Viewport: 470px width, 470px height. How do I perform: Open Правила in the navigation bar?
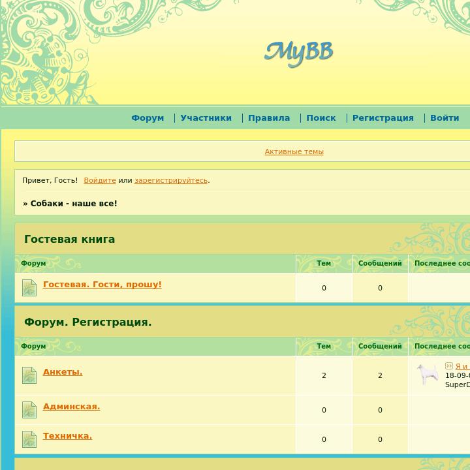pos(269,117)
